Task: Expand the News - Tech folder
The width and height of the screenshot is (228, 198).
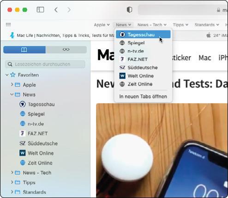Action: pyautogui.click(x=12, y=172)
